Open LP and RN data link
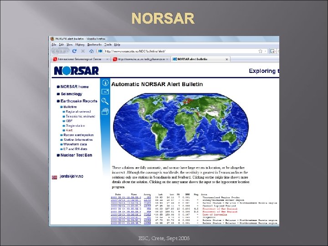This screenshot has height=246, width=328. [75, 149]
